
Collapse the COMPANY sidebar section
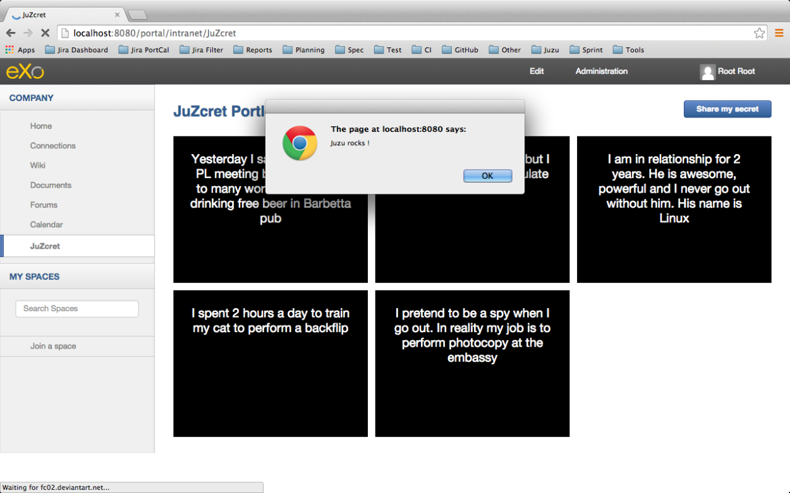(32, 98)
